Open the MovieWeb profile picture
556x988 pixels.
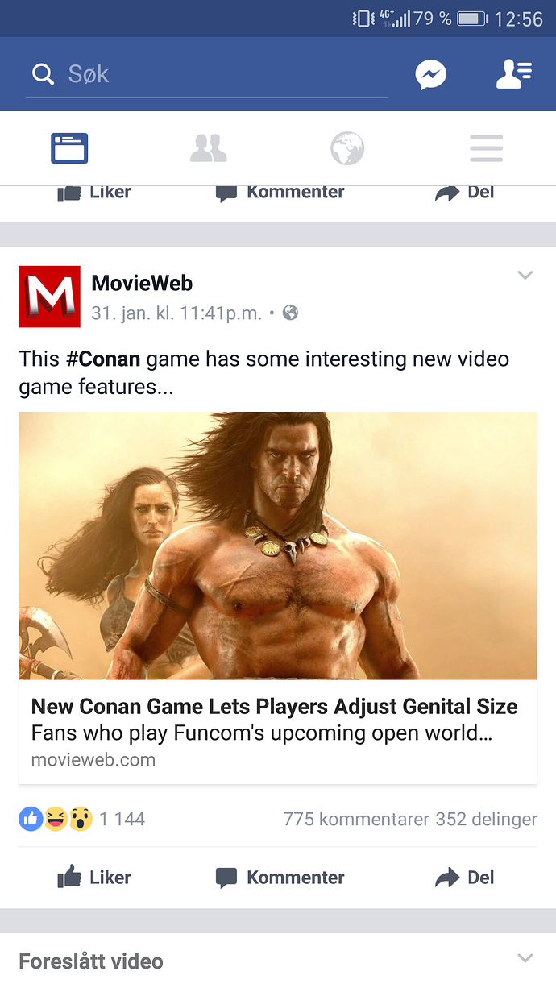pyautogui.click(x=49, y=297)
